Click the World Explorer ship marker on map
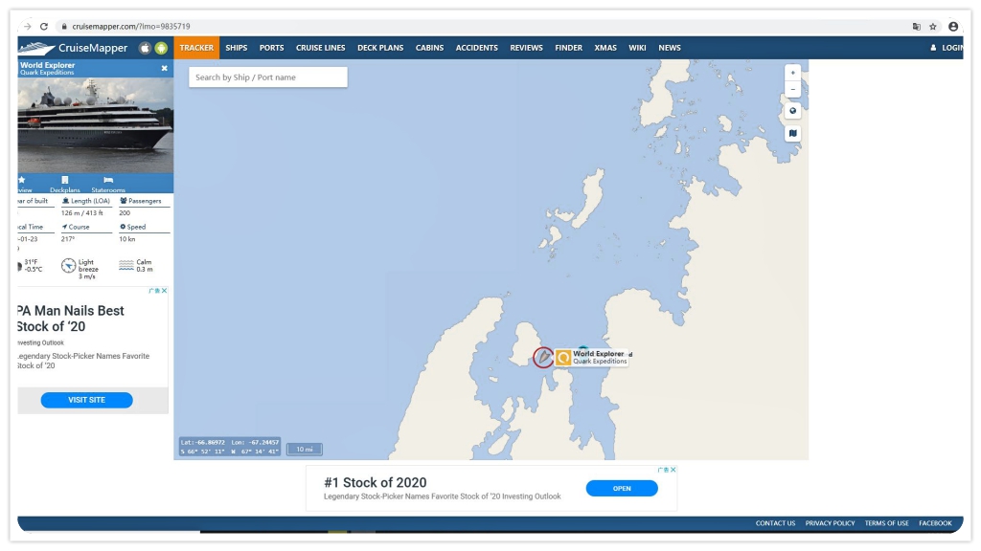This screenshot has width=981, height=551. click(543, 358)
